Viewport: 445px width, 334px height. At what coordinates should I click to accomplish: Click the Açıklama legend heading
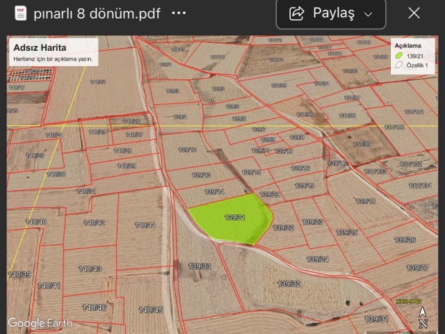point(408,46)
